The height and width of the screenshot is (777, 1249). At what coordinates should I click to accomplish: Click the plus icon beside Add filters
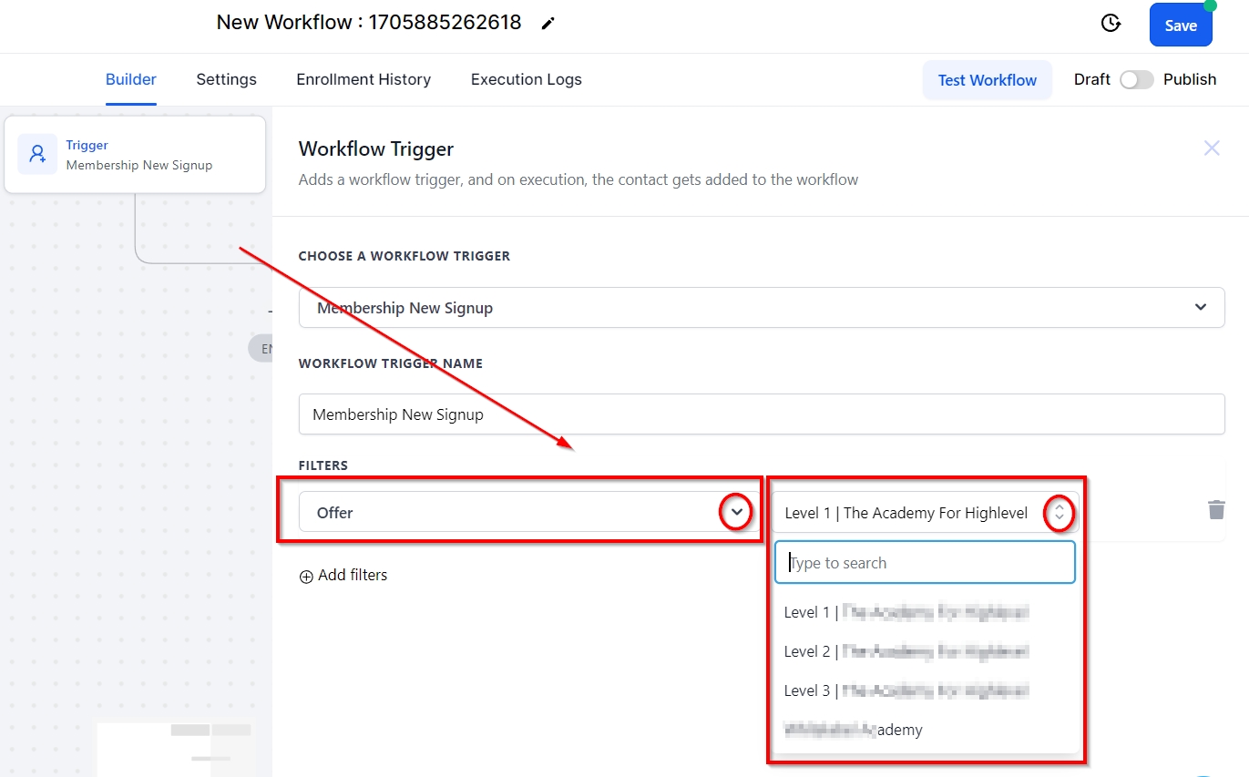point(306,577)
